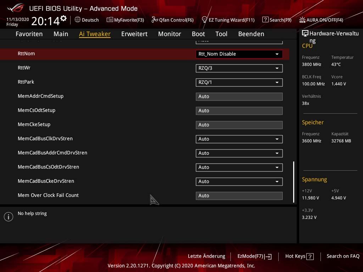The image size is (363, 272).
Task: Switch to Favoriten tab
Action: coord(29,34)
